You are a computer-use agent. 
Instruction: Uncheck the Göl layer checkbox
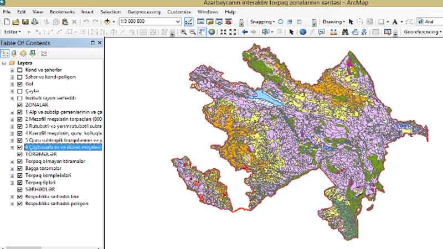[20, 84]
